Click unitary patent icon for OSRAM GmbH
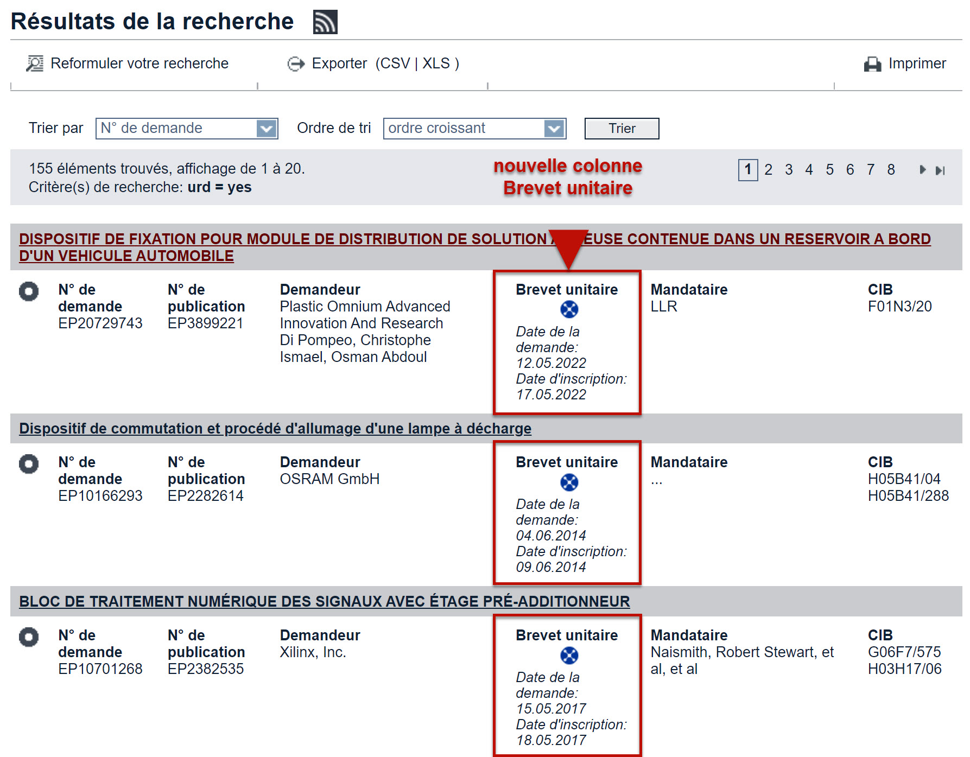 569,482
